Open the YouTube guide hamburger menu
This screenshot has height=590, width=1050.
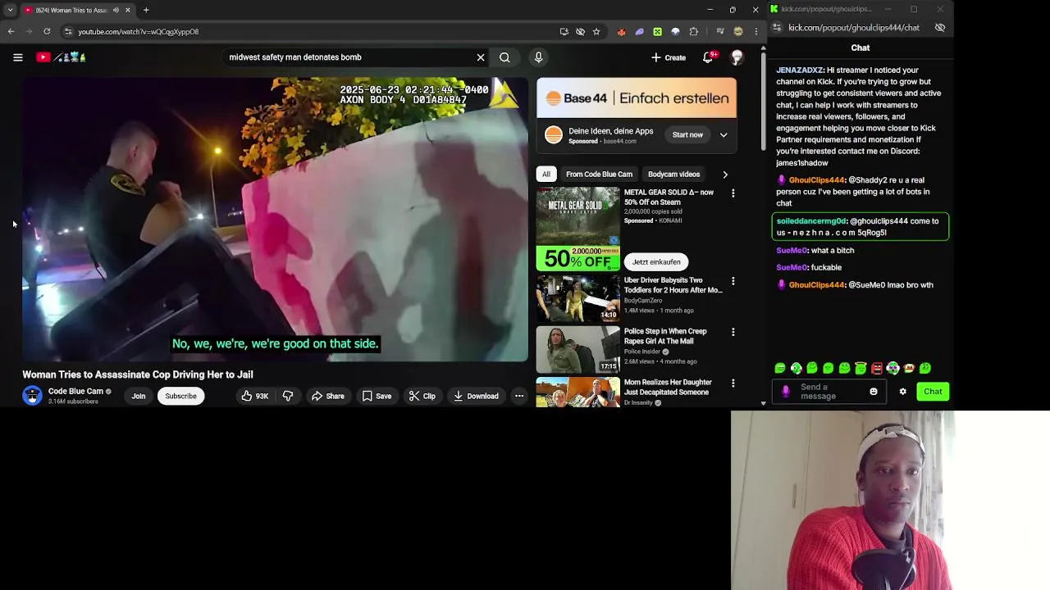[x=17, y=57]
